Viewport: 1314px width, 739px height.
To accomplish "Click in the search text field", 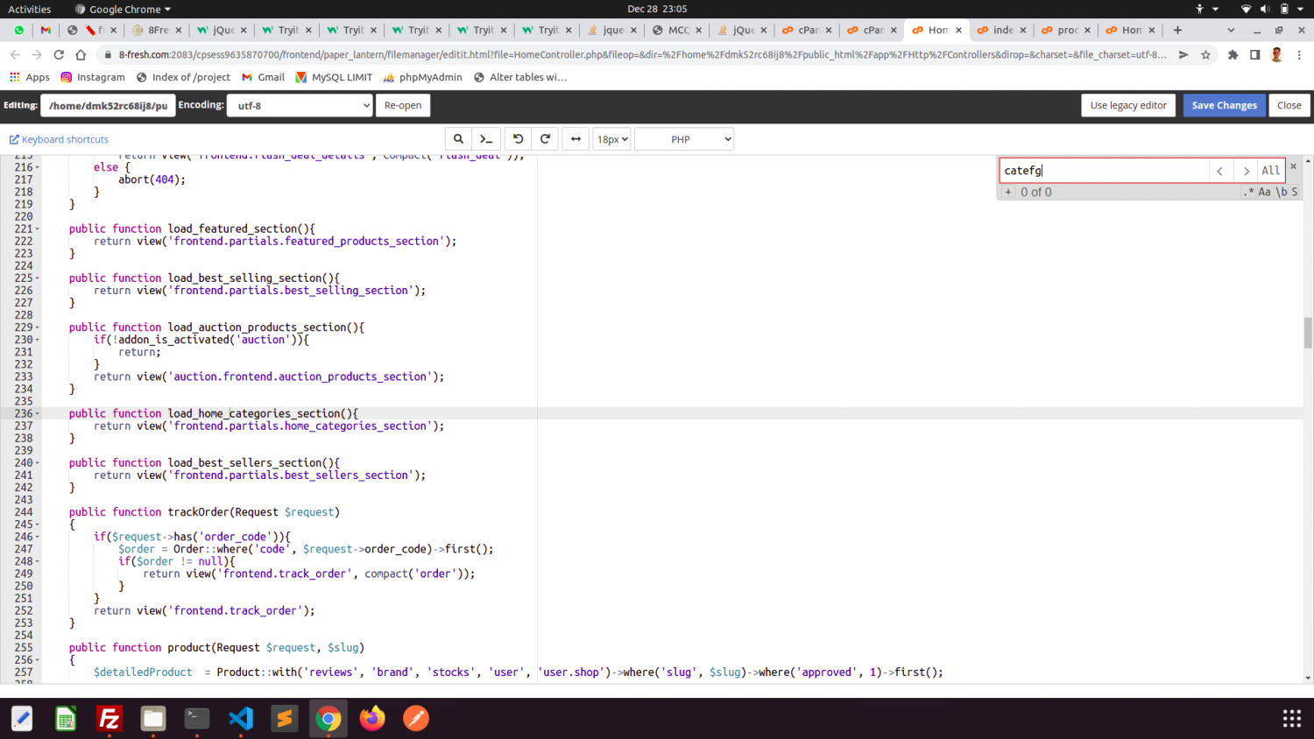I will tap(1102, 171).
